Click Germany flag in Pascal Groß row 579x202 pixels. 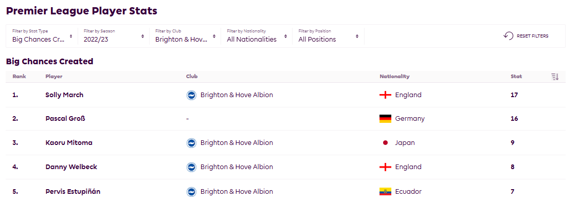pyautogui.click(x=385, y=119)
